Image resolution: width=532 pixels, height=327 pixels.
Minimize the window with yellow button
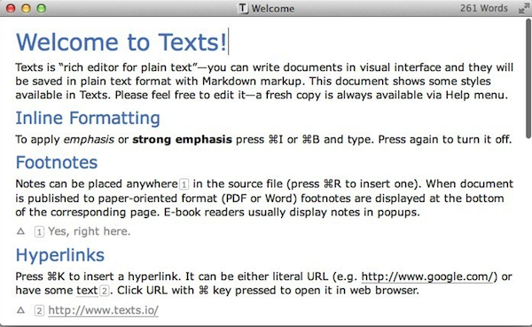pyautogui.click(x=26, y=8)
